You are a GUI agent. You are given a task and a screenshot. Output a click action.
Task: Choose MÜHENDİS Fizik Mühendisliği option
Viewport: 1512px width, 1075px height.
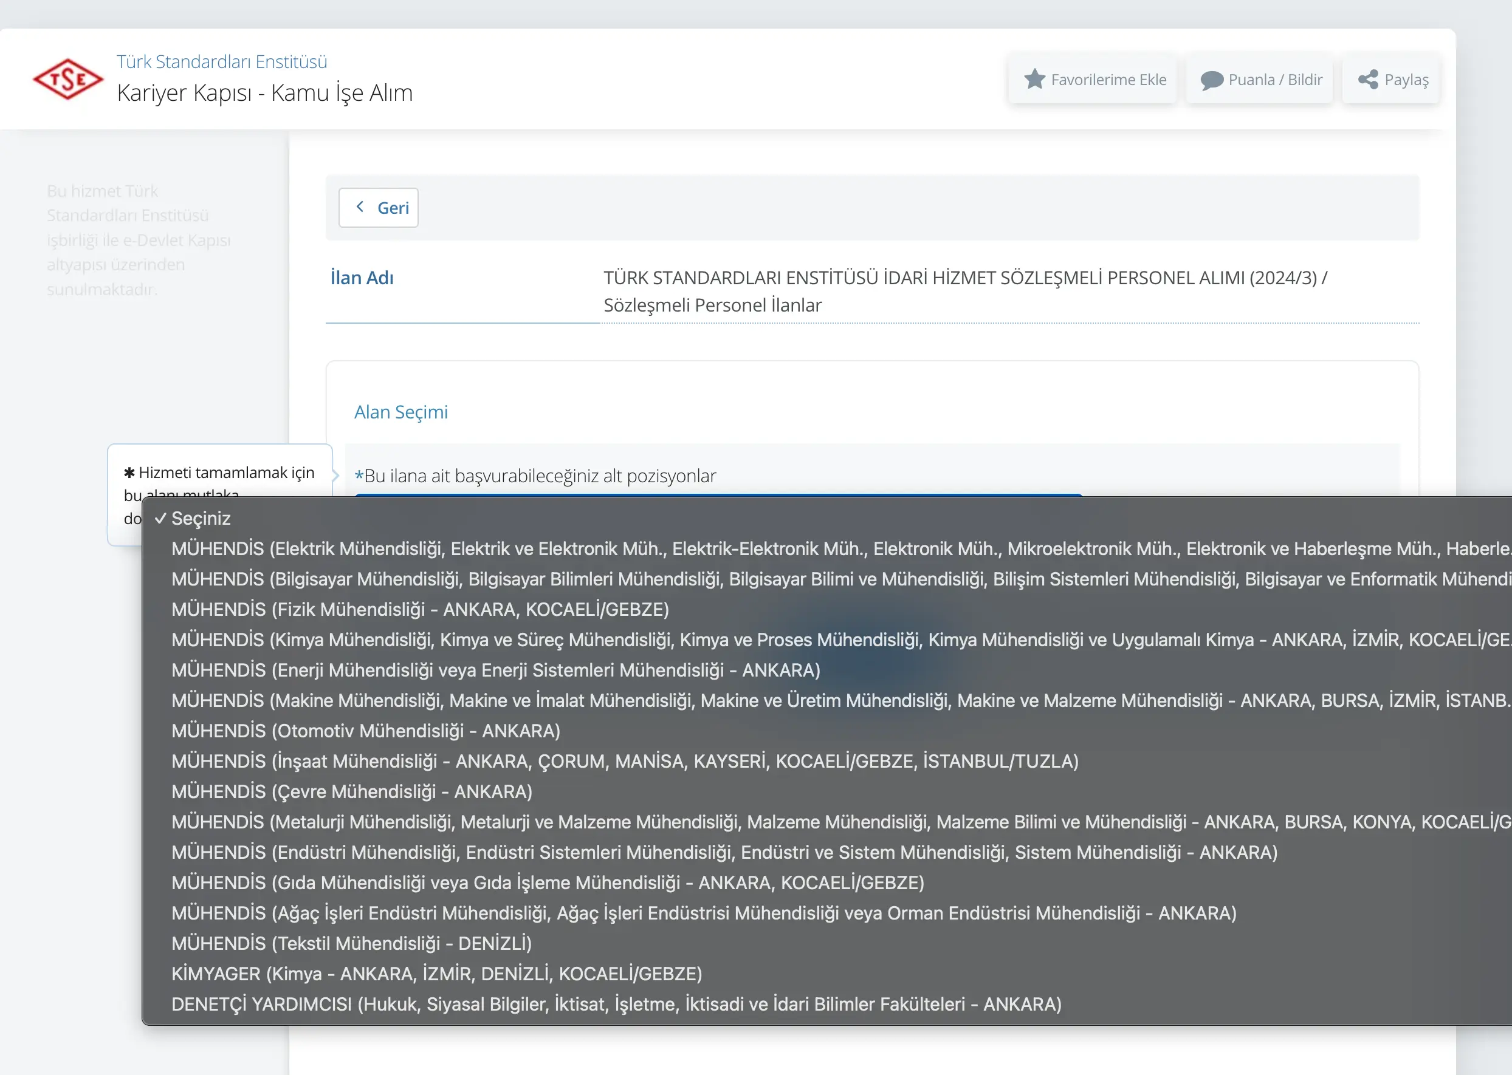point(826,610)
